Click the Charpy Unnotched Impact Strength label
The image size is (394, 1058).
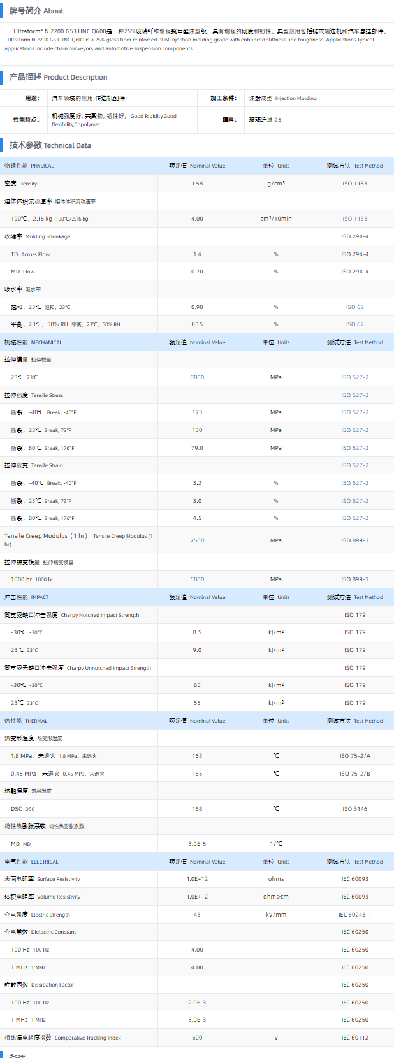coord(78,668)
